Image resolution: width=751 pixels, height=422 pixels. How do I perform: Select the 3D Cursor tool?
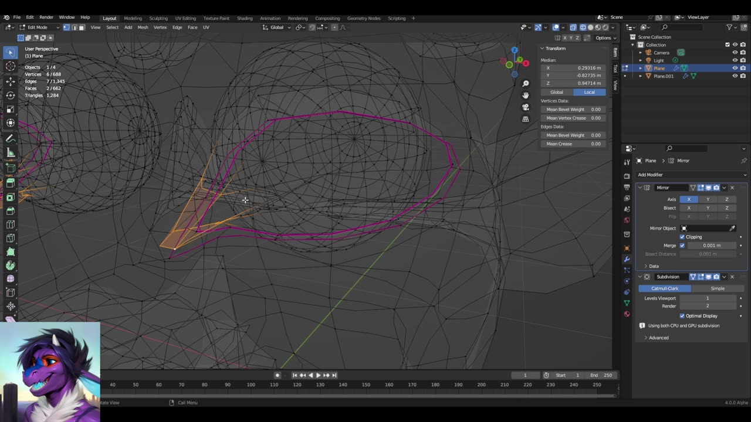tap(11, 66)
